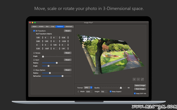
Task: Open the Format JPG dropdown
Action: tap(88, 87)
